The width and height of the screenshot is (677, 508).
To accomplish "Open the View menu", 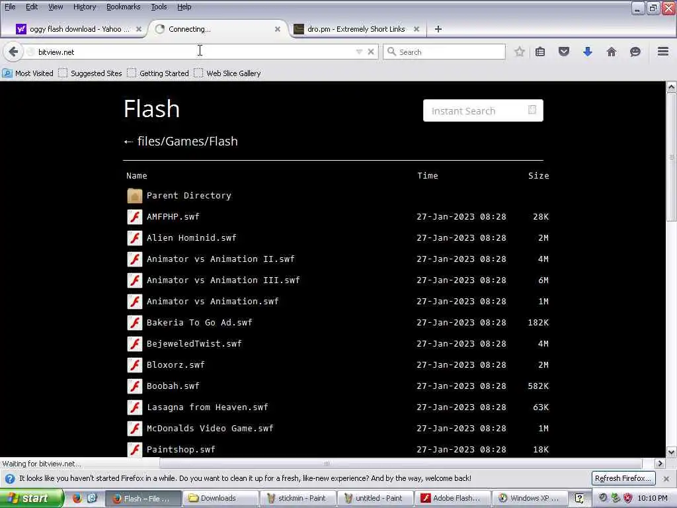I will coord(56,7).
